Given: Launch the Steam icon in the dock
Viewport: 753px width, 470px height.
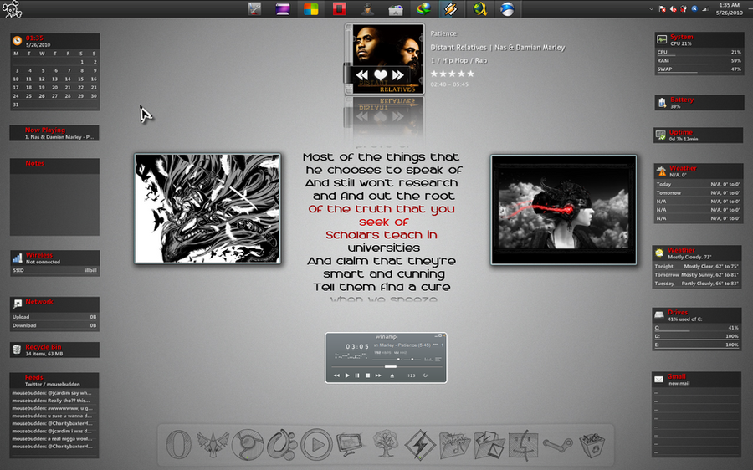Looking at the screenshot, I should coord(557,444).
